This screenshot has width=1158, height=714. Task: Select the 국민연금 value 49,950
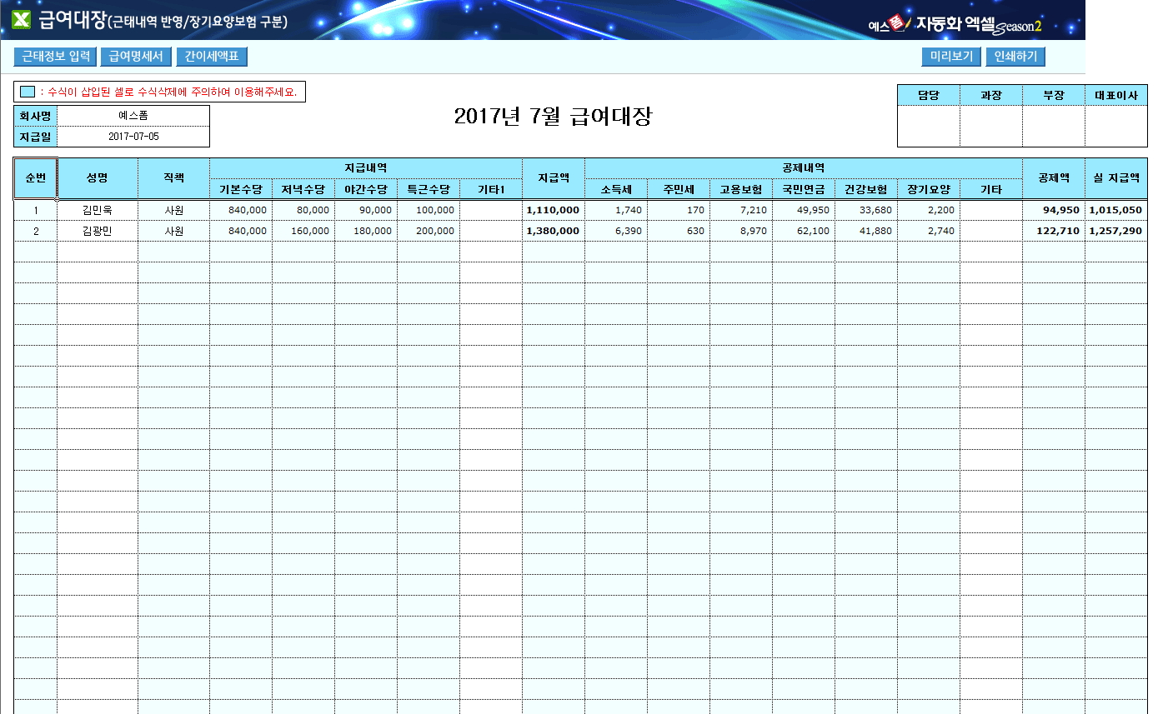pos(804,210)
